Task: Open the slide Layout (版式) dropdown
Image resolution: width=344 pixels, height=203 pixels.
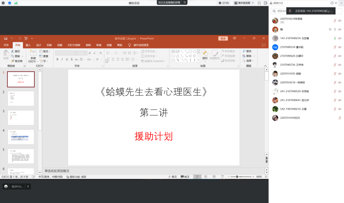Action: click(x=45, y=51)
